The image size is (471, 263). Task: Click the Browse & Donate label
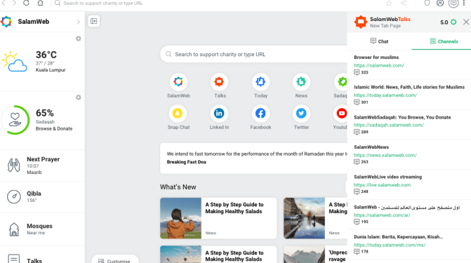pos(54,128)
